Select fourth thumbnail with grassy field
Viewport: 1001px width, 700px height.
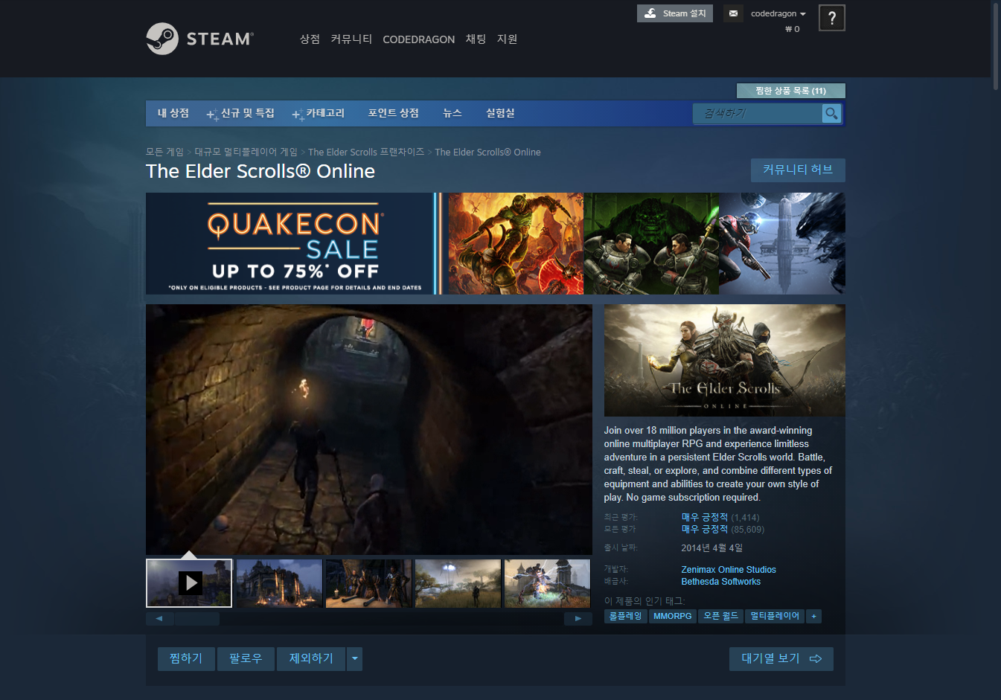click(458, 583)
